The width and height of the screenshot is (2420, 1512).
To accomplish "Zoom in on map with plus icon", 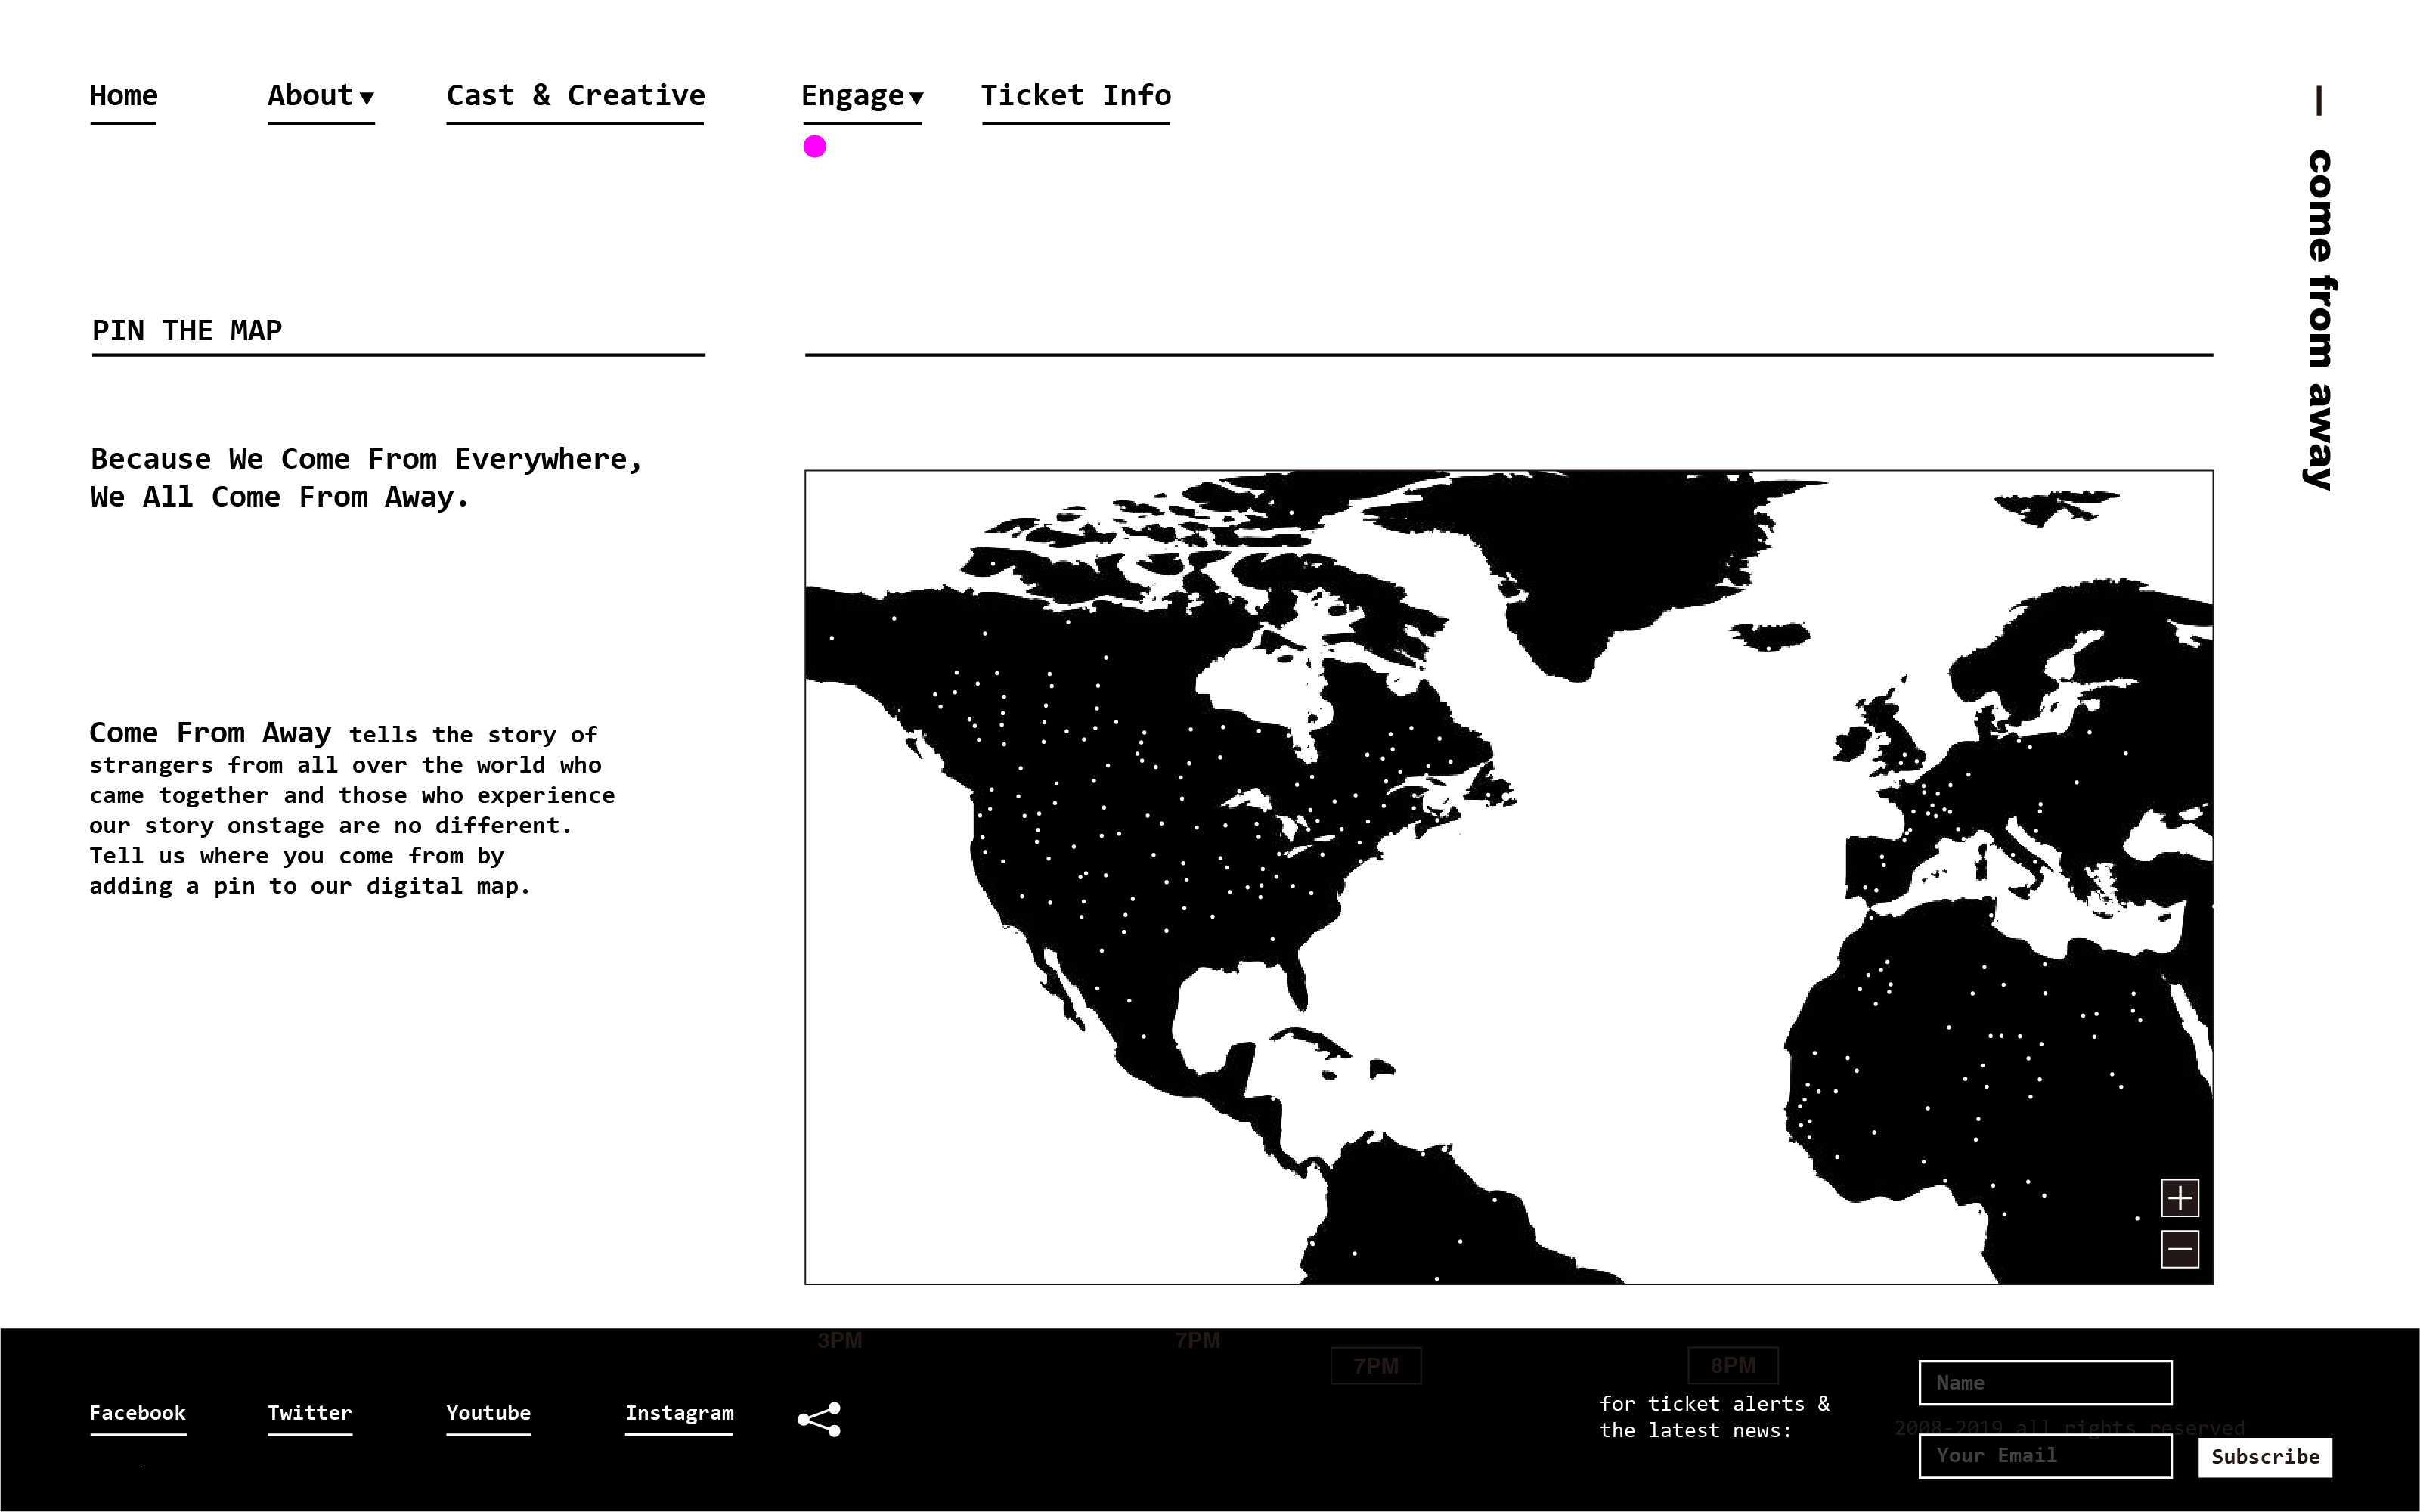I will (2180, 1197).
